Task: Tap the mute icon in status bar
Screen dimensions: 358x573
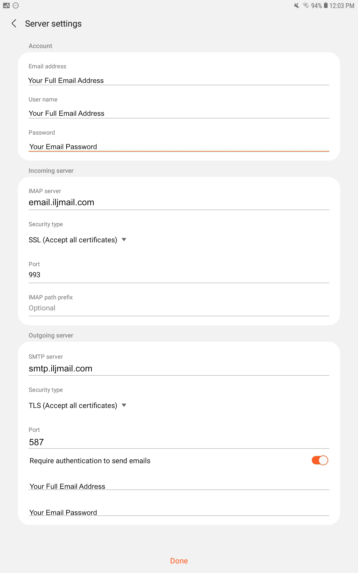Action: pos(297,5)
